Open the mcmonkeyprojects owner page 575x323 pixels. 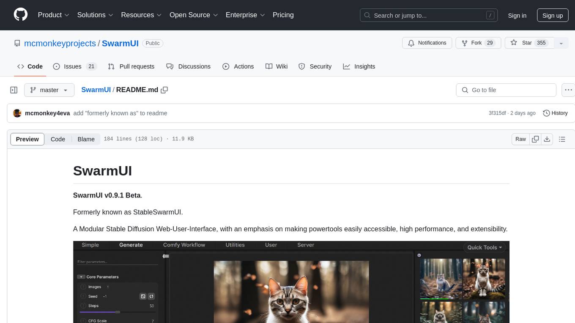pos(60,43)
